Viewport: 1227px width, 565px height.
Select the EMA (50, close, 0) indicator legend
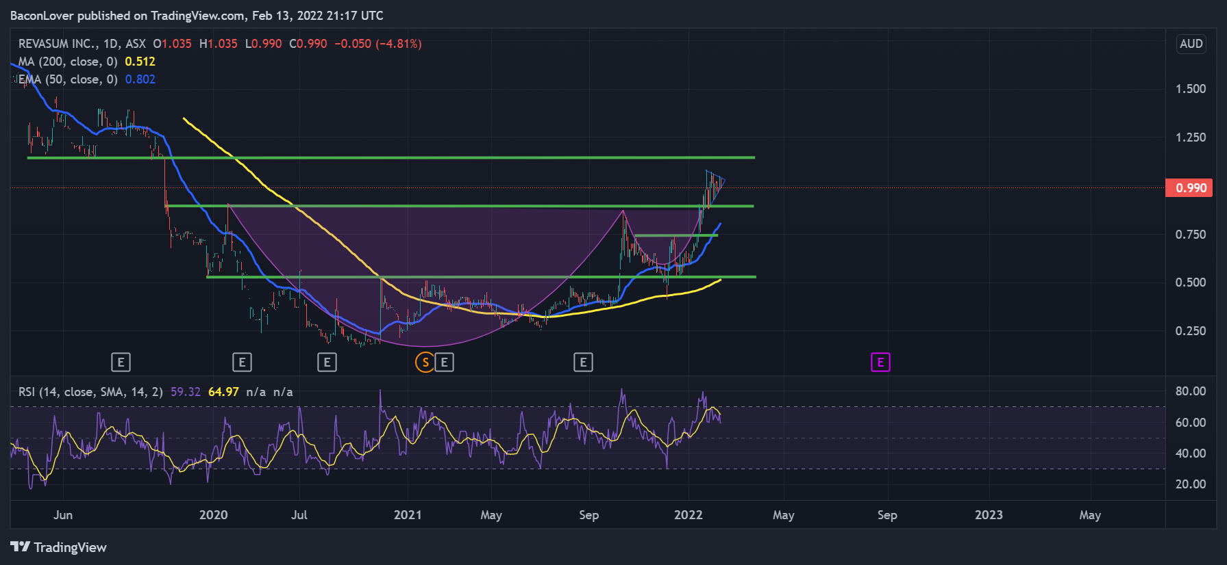pyautogui.click(x=68, y=79)
